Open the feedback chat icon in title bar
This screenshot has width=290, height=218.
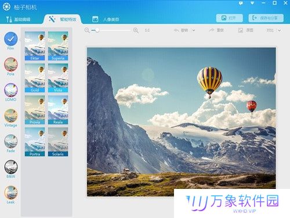[x=241, y=3]
